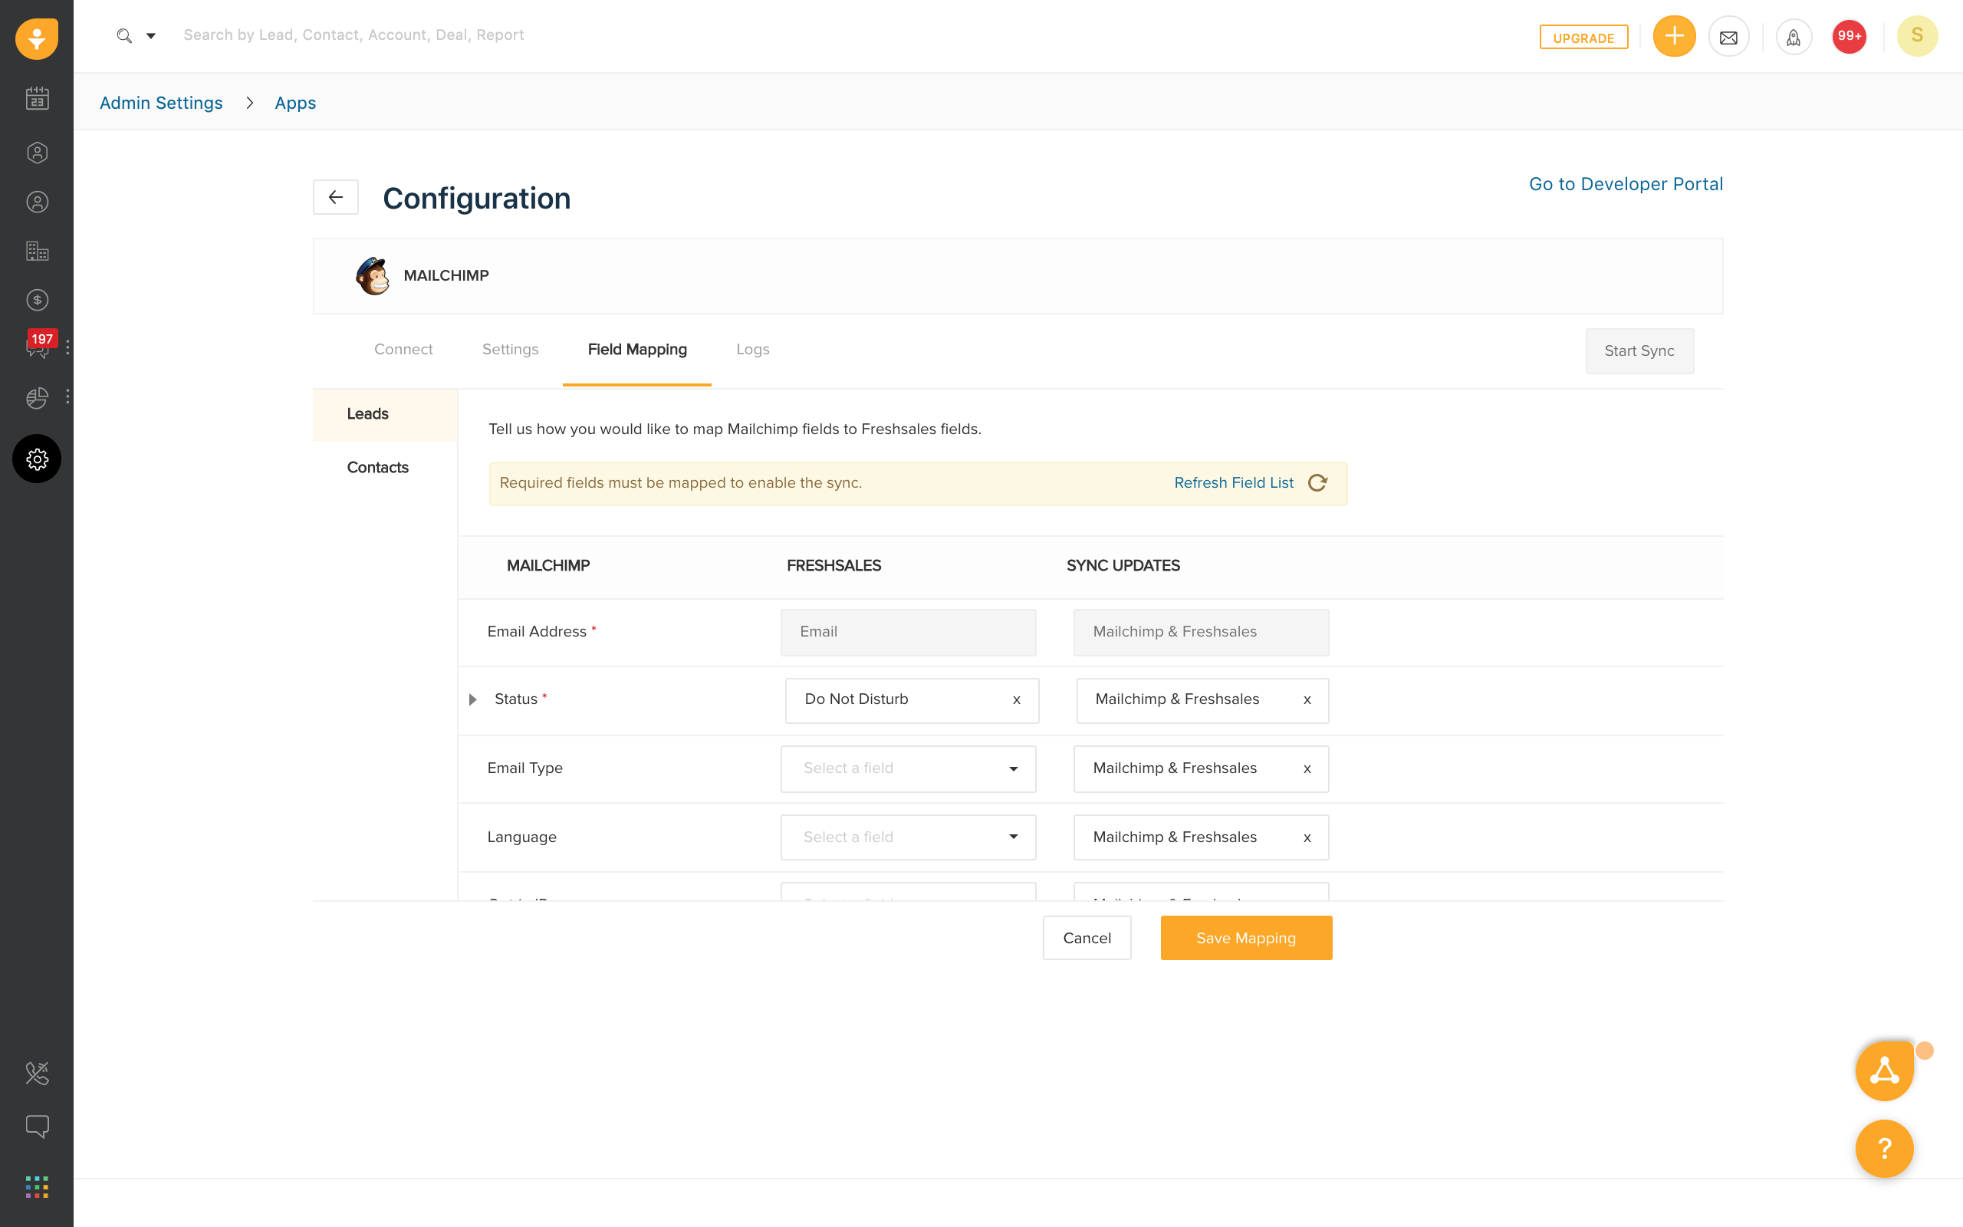Click disabled Email Address sync updates box
The image size is (1963, 1227).
click(x=1201, y=632)
